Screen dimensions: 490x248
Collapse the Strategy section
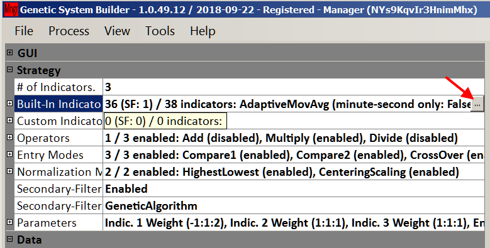9,70
